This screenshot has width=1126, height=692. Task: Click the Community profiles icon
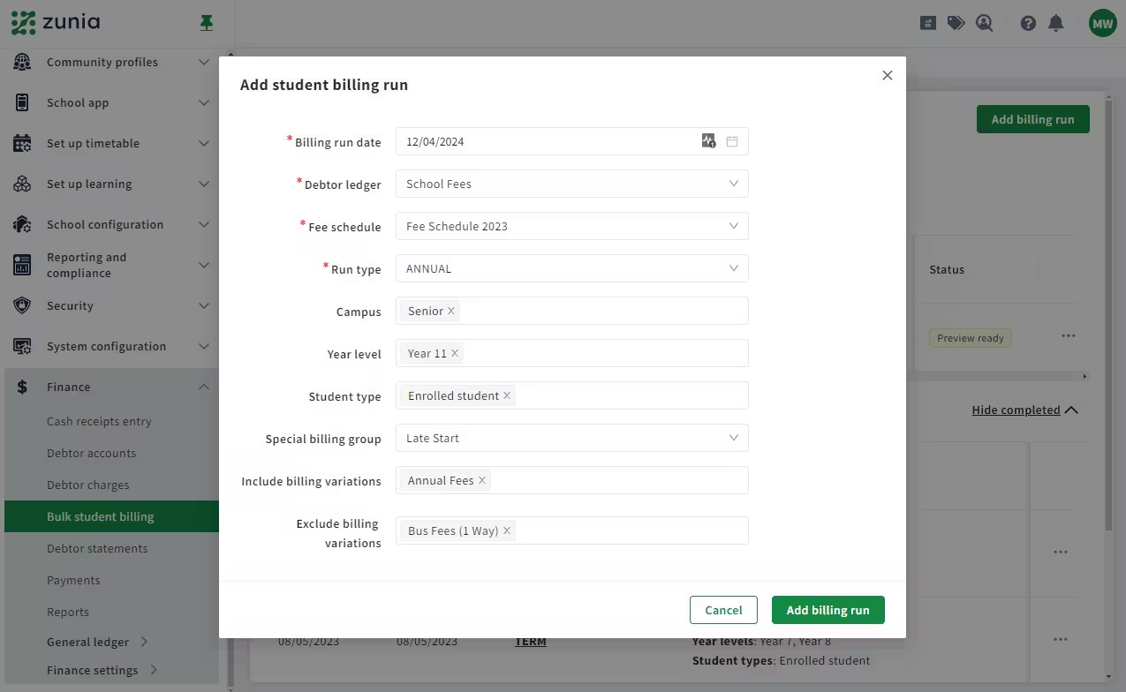22,62
